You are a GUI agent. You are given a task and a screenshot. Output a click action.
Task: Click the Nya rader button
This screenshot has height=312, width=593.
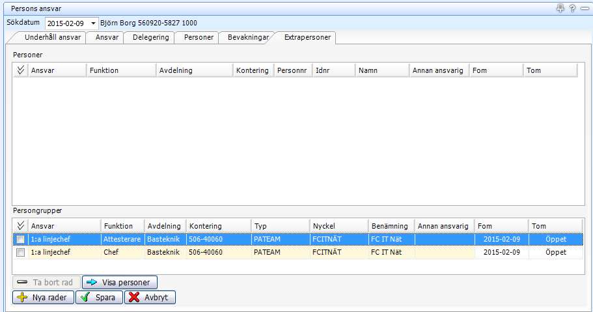tap(44, 297)
